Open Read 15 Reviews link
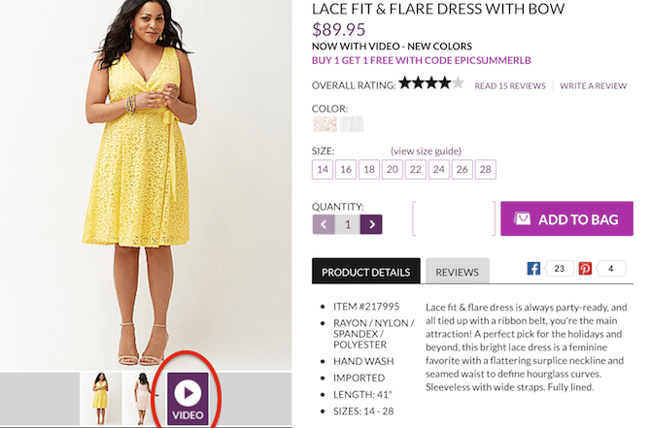The height and width of the screenshot is (428, 651). [509, 86]
